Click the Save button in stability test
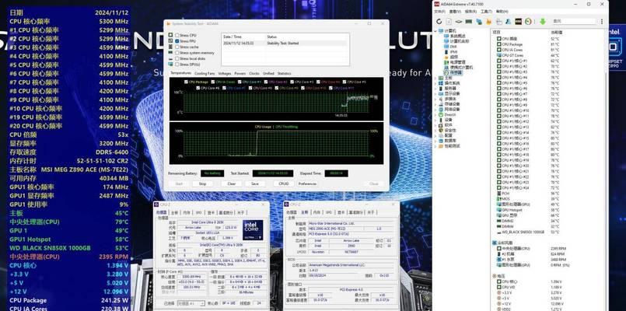 255,184
